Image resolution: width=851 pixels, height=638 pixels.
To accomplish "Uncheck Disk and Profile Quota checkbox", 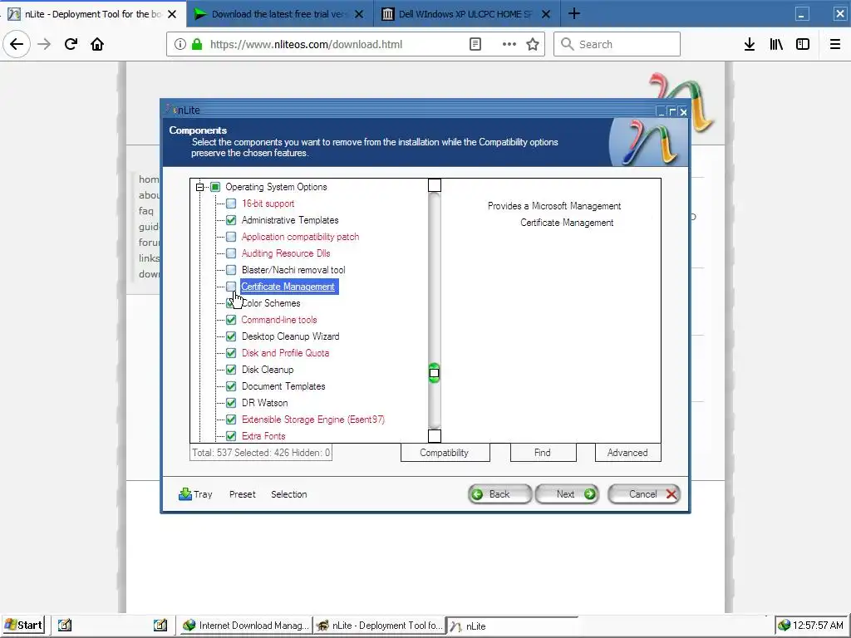I will pos(231,353).
